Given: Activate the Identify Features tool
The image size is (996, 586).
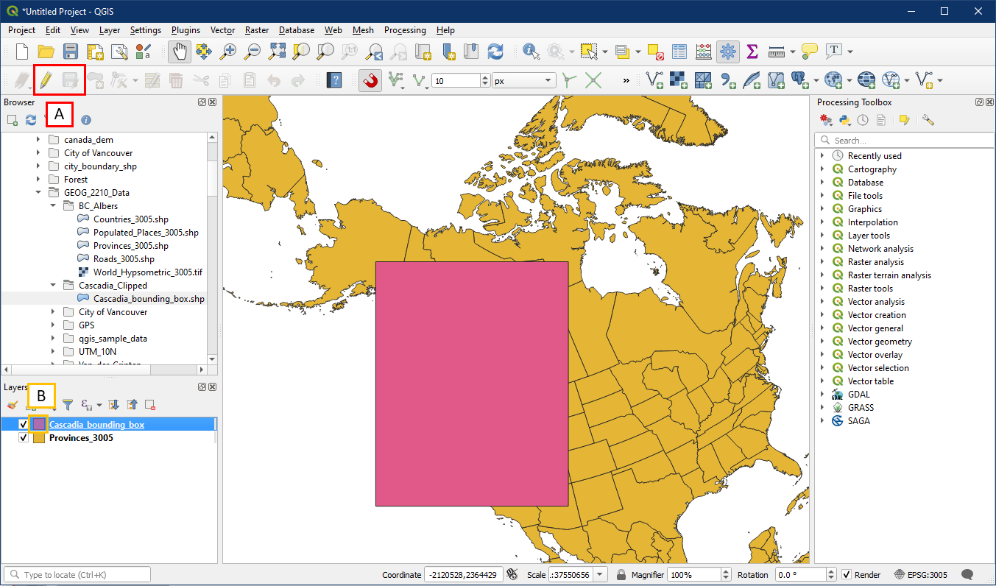Looking at the screenshot, I should coord(531,52).
